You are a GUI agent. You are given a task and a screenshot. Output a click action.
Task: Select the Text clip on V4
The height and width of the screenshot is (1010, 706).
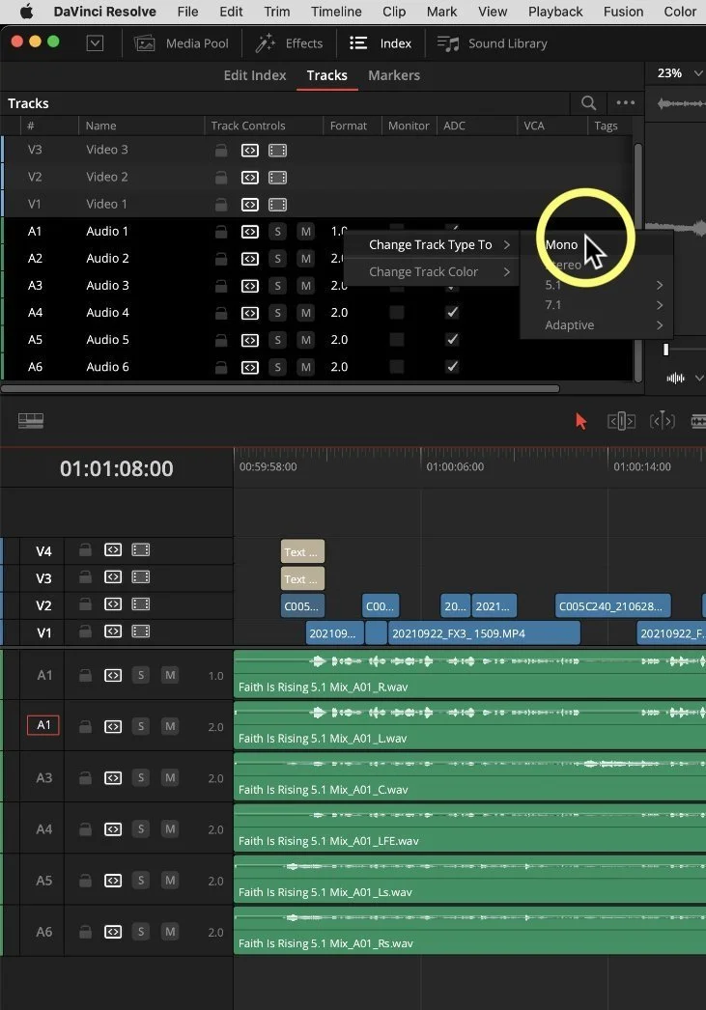302,552
